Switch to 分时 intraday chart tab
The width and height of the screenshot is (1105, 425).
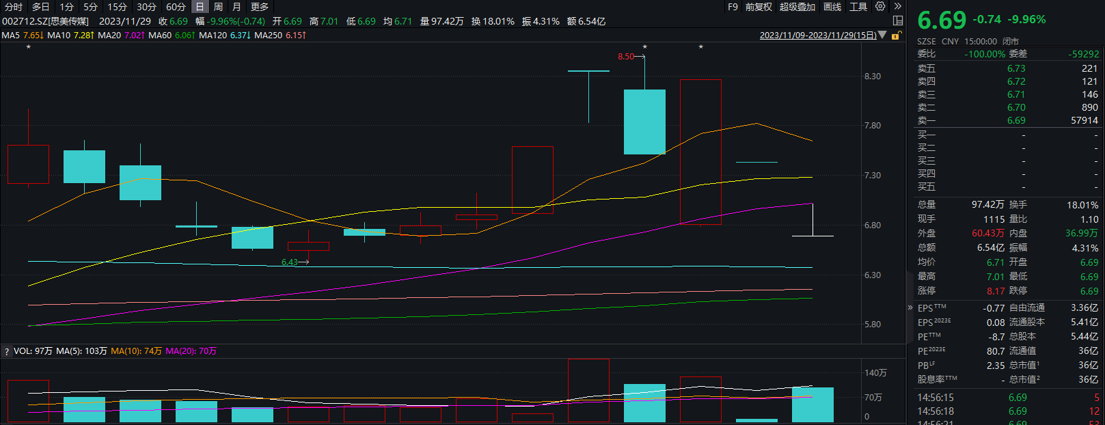click(x=14, y=7)
